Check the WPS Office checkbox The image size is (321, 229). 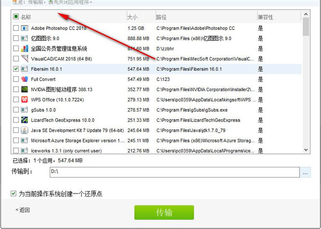coord(16,100)
